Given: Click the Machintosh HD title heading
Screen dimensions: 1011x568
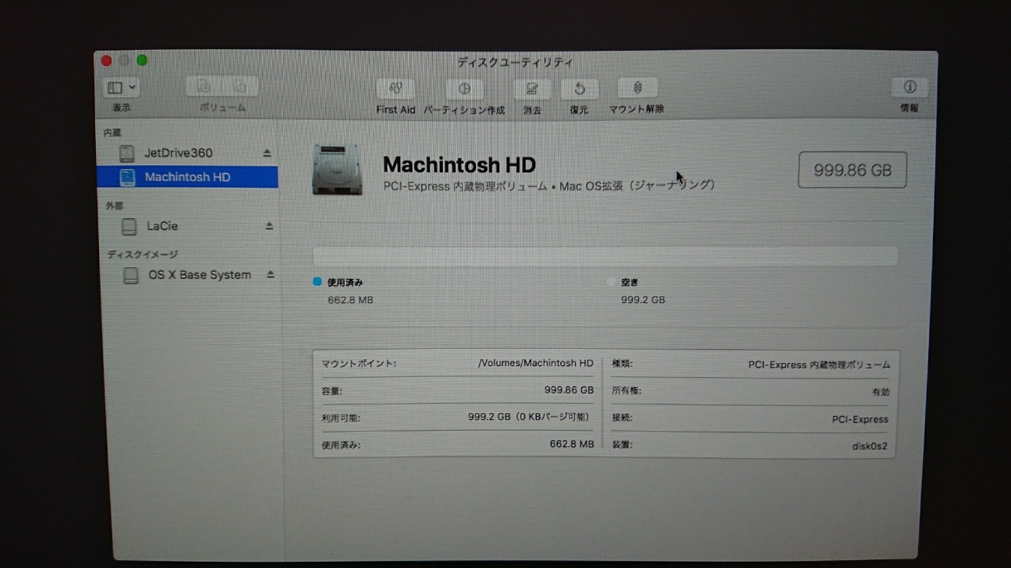Looking at the screenshot, I should click(459, 164).
